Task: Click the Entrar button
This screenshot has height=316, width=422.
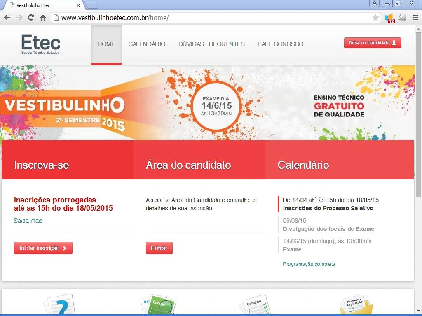Action: pos(159,248)
